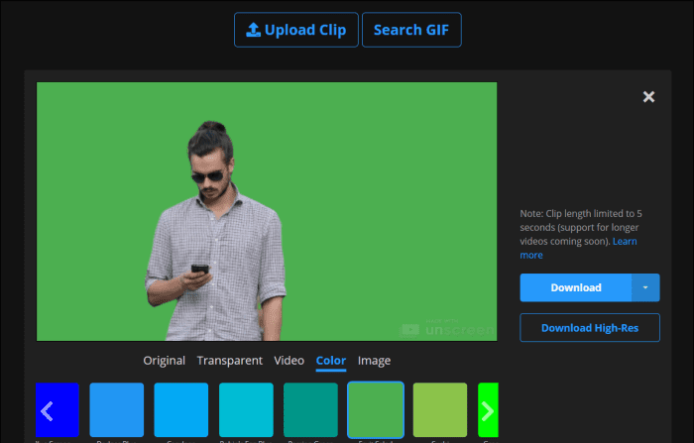Viewport: 694px width, 443px height.
Task: Click the man video preview
Action: (x=267, y=211)
